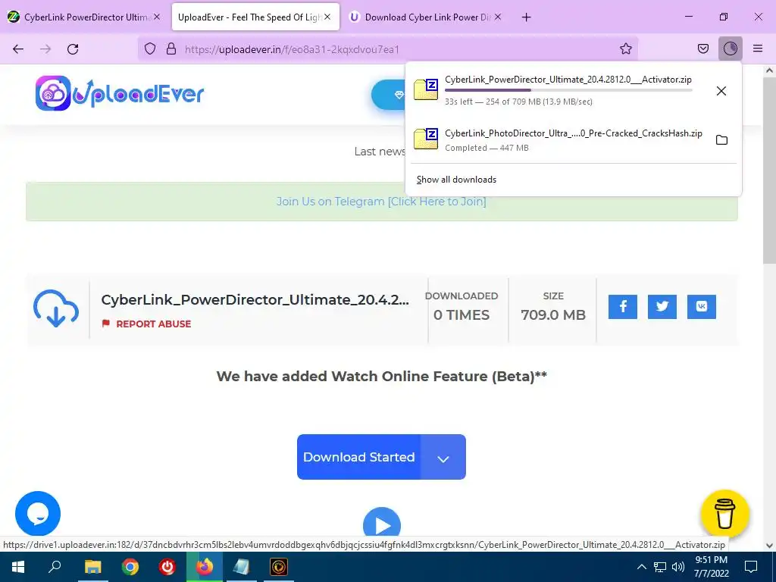The height and width of the screenshot is (582, 776).
Task: Open volume control in tray
Action: [678, 567]
